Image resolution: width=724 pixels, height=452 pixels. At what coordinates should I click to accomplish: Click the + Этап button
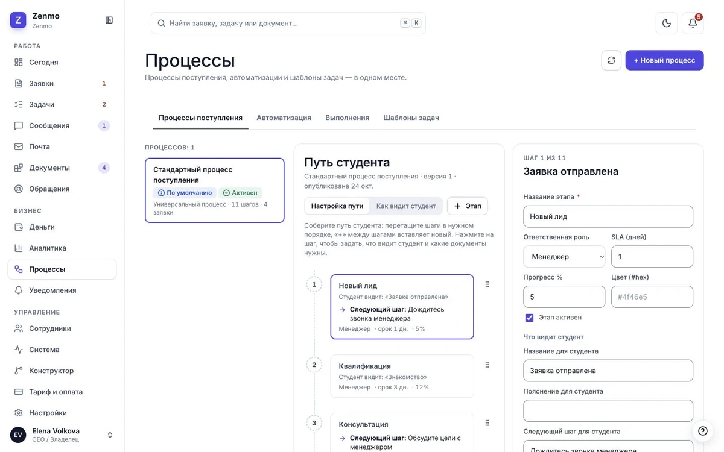tap(467, 206)
